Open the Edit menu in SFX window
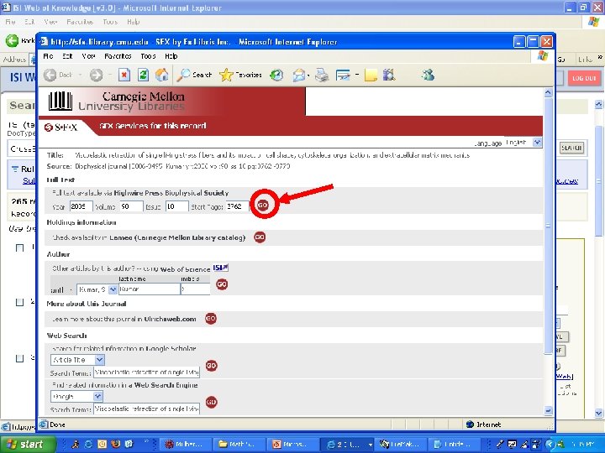Screen dimensions: 605x453 click(67, 56)
